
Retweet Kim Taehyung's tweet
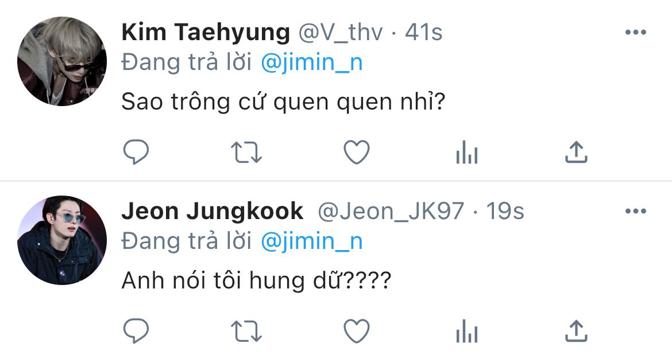tap(246, 153)
